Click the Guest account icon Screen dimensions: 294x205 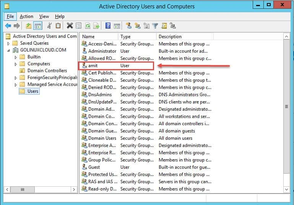(84, 167)
